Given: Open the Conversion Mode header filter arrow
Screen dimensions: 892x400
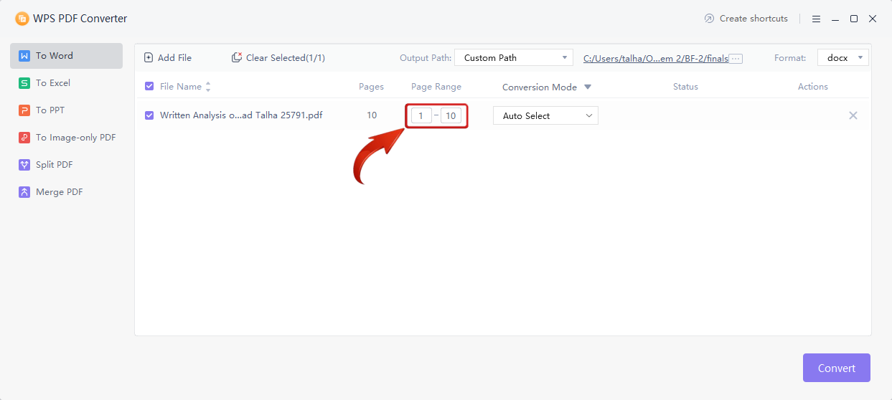Looking at the screenshot, I should click(x=588, y=87).
